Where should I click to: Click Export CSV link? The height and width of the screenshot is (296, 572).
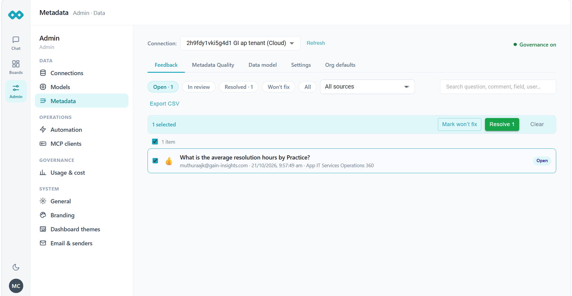(165, 104)
